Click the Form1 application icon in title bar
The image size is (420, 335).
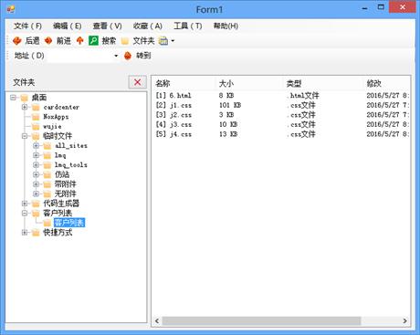coord(11,9)
